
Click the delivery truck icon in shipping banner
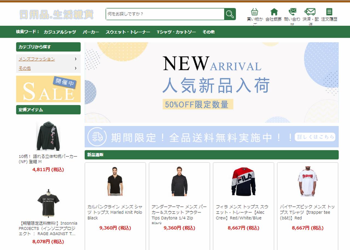[97, 137]
